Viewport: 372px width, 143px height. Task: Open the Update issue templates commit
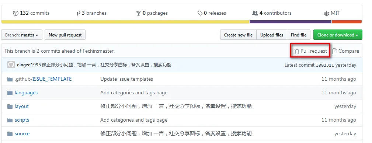[x=127, y=79]
